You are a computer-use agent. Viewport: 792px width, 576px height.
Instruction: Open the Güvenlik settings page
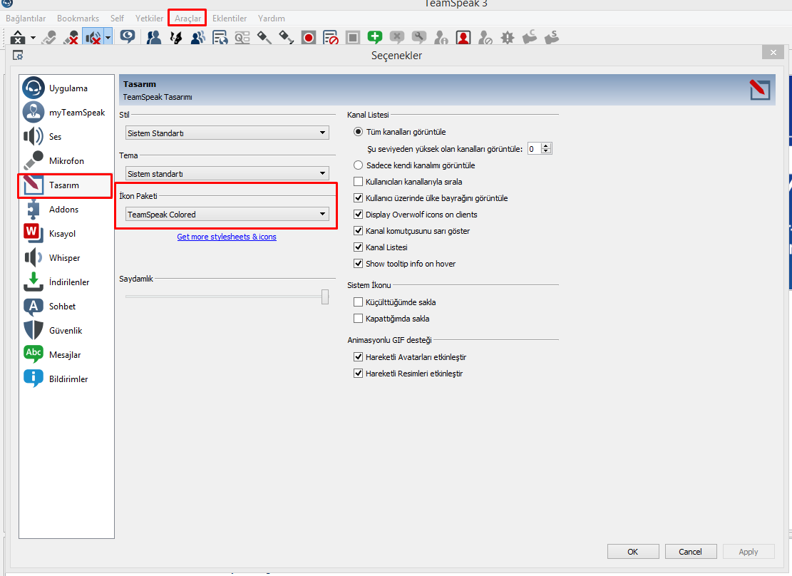pyautogui.click(x=66, y=331)
